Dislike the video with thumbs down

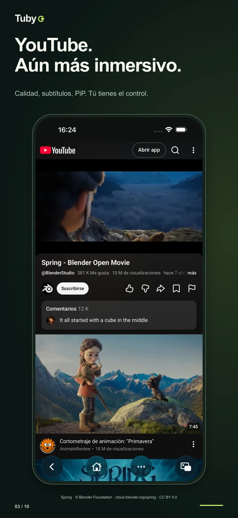click(x=145, y=288)
